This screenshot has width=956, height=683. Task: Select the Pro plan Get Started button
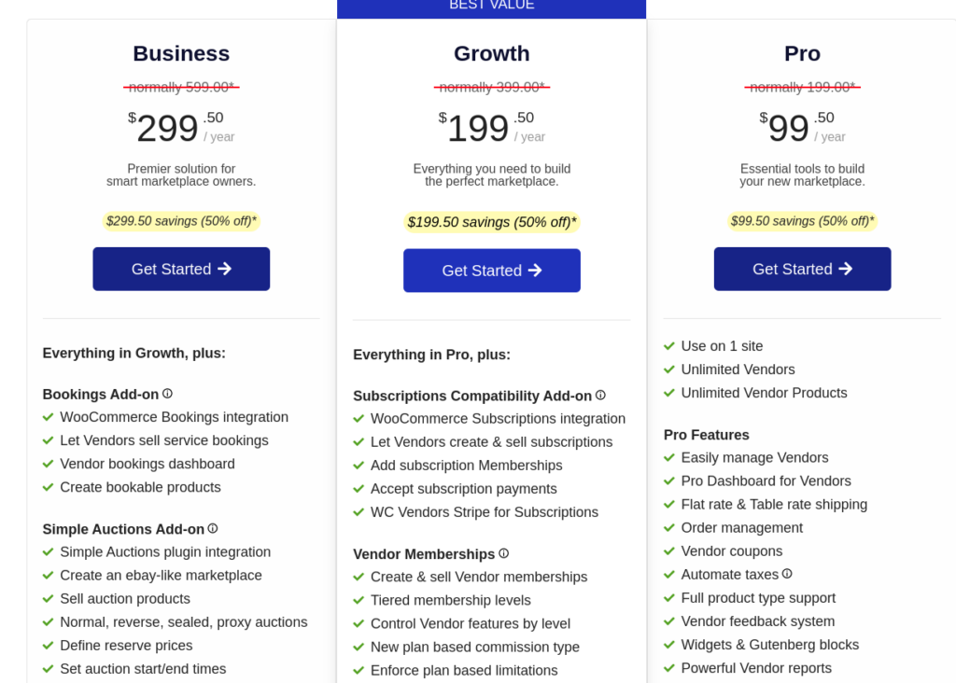(802, 269)
